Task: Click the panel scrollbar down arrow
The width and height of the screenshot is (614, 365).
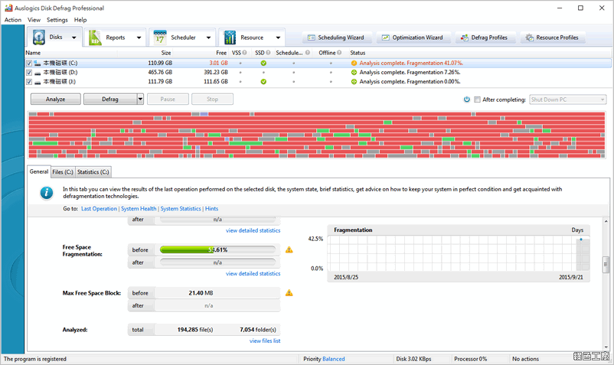Action: tap(606, 347)
